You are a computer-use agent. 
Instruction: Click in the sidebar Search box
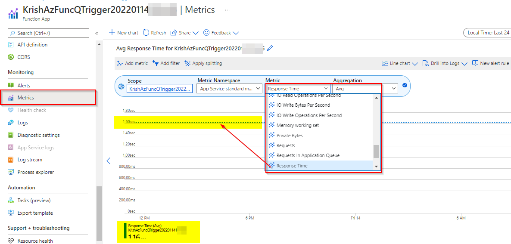[49, 33]
